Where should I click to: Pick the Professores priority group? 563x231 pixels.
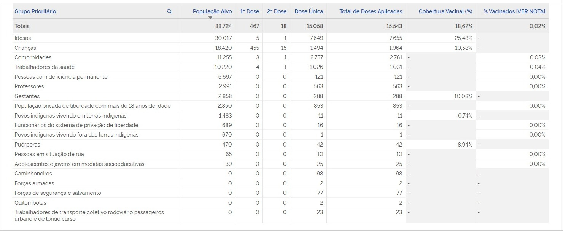29,86
